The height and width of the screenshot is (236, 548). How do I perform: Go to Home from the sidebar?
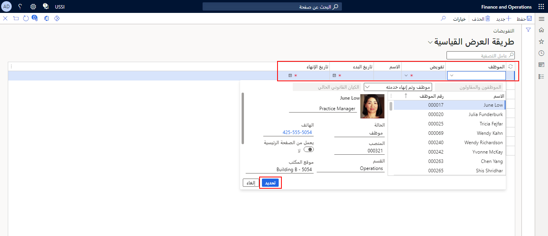click(x=541, y=30)
